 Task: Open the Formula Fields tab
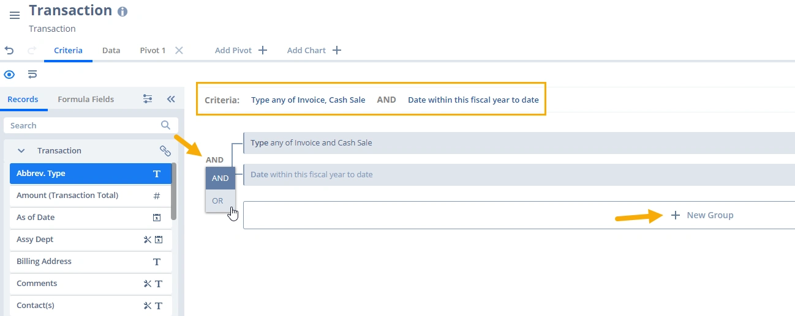(86, 99)
